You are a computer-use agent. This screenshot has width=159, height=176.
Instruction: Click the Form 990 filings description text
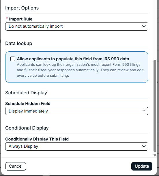[x=80, y=70]
